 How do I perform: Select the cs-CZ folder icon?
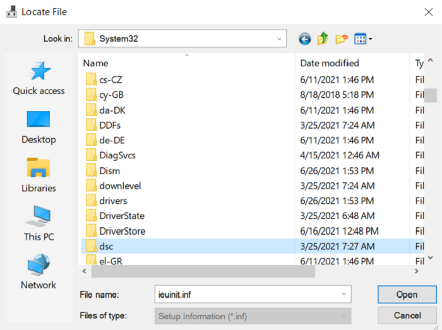coord(91,80)
